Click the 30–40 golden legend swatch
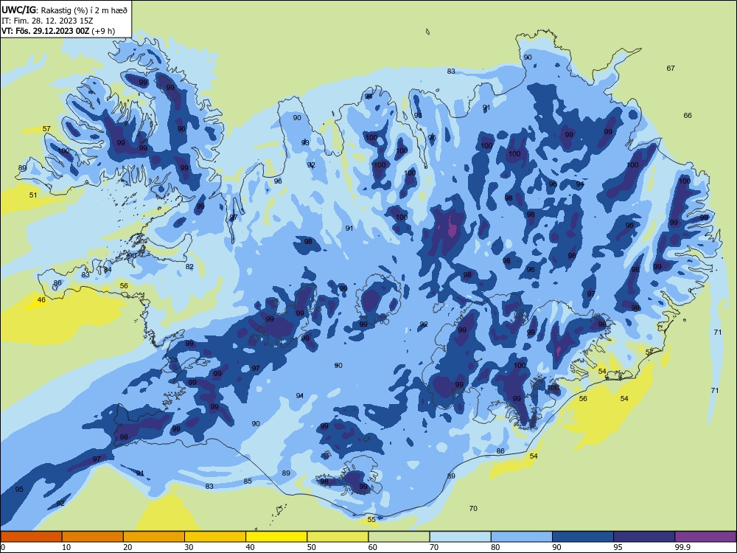The width and height of the screenshot is (737, 553). 215,537
